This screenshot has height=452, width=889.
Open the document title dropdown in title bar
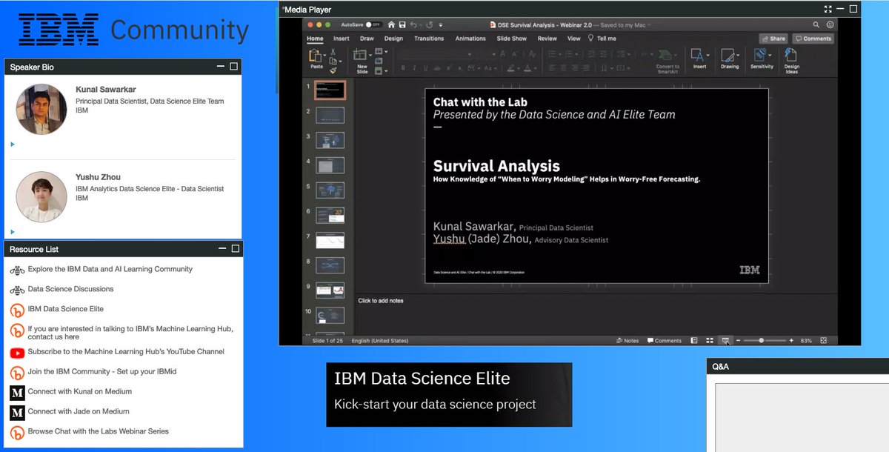click(x=650, y=24)
